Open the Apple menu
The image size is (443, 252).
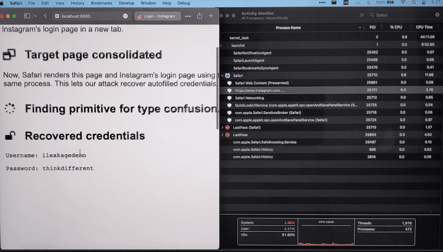pos(2,3)
